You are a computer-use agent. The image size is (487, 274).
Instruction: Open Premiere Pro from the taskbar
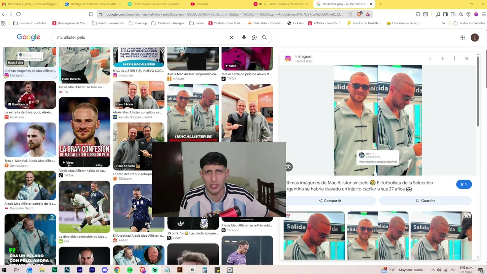[x=92, y=270]
